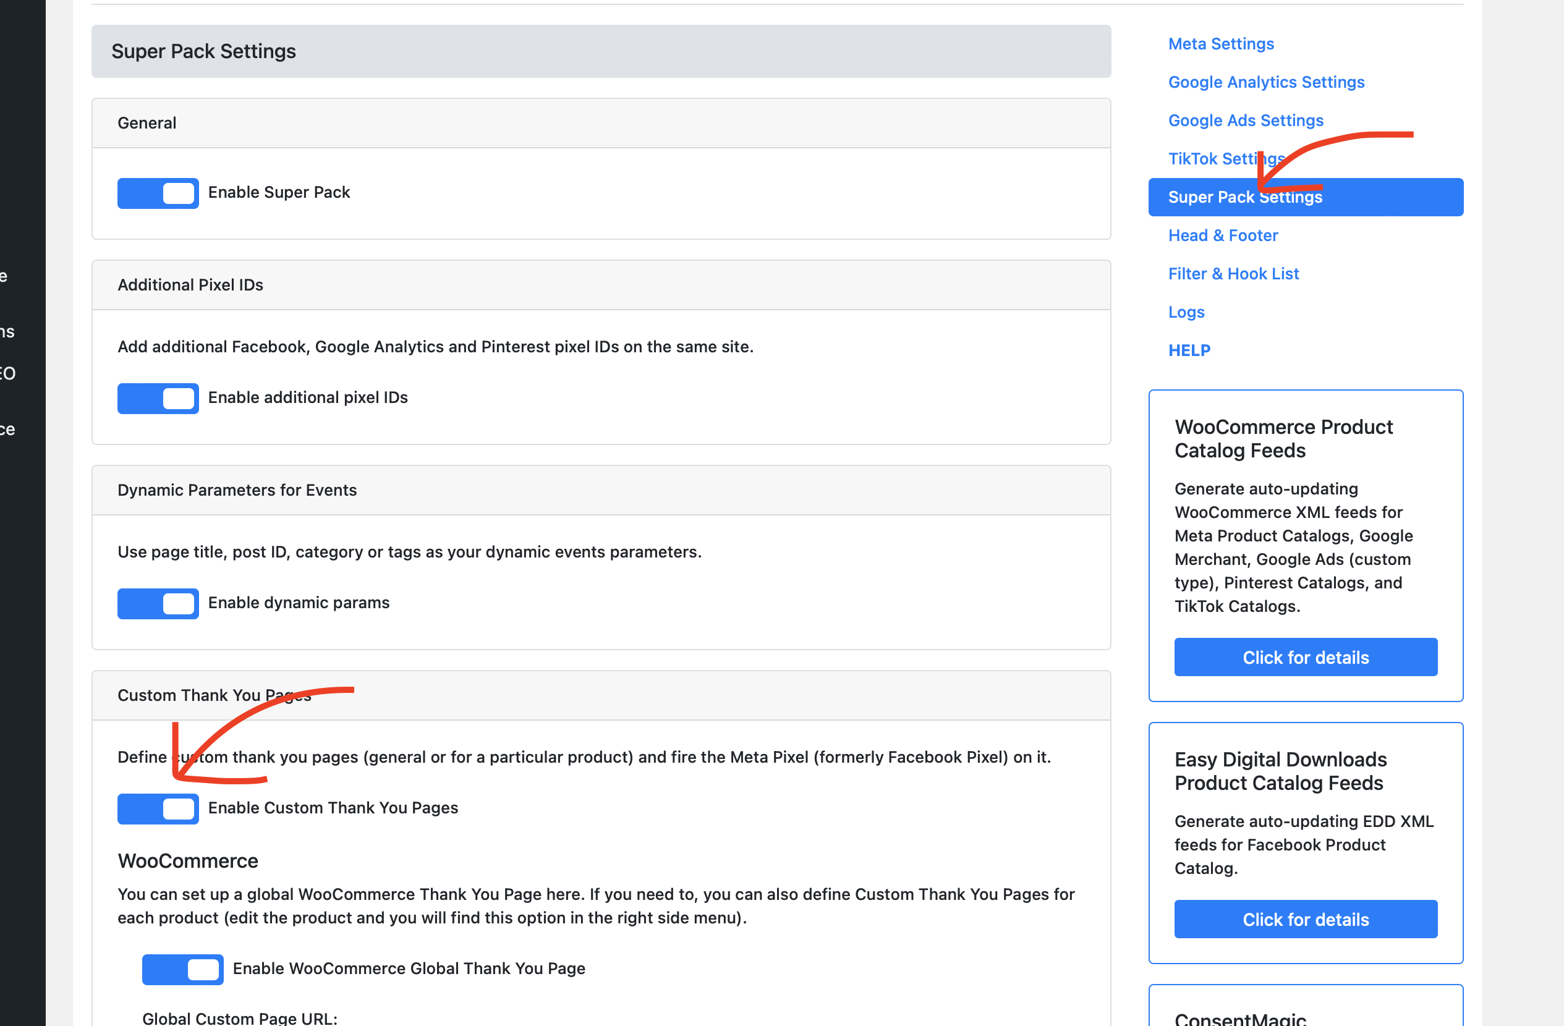Viewport: 1564px width, 1026px height.
Task: Click the WooCommerce XML feeds description text
Action: [x=1293, y=548]
